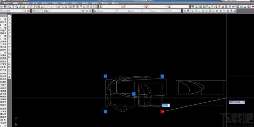Image resolution: width=254 pixels, height=127 pixels.
Task: Select the Construction Line tool
Action: coord(9,20)
